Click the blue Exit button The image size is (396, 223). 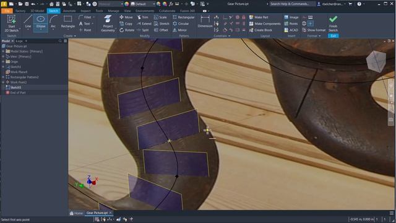click(333, 36)
